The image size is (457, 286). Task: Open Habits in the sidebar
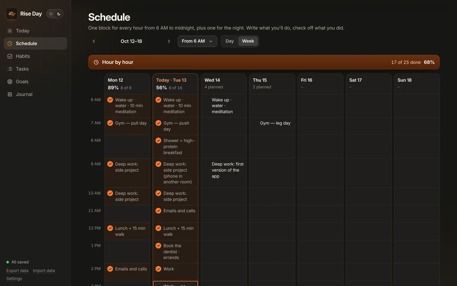35,56
